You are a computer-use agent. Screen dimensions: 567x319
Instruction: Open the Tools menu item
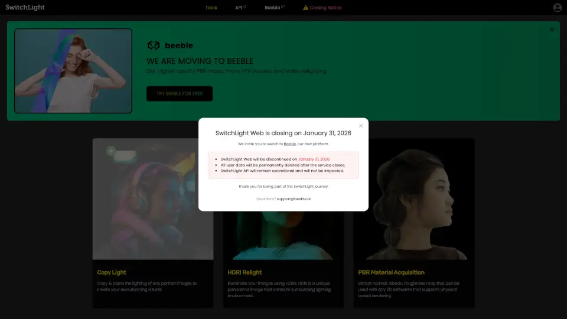click(211, 8)
